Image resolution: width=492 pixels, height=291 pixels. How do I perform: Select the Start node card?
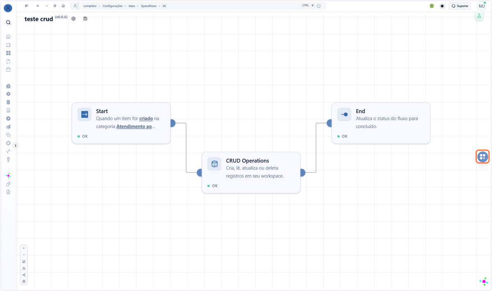121,123
